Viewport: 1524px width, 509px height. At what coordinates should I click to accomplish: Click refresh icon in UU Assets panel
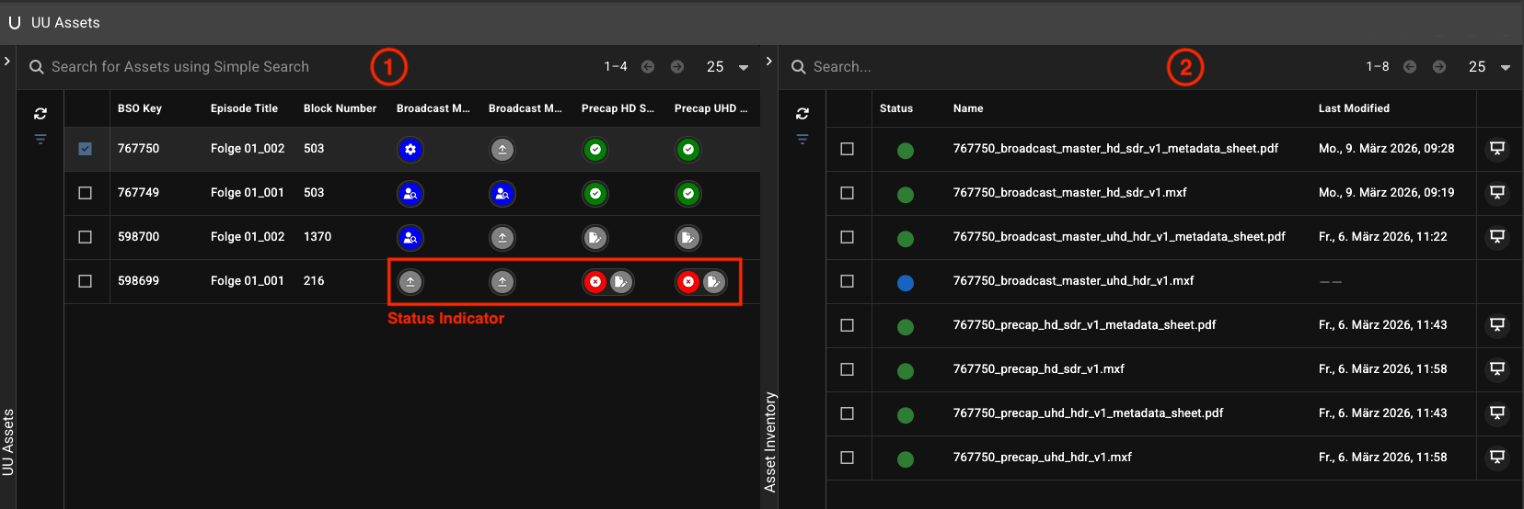(x=40, y=114)
